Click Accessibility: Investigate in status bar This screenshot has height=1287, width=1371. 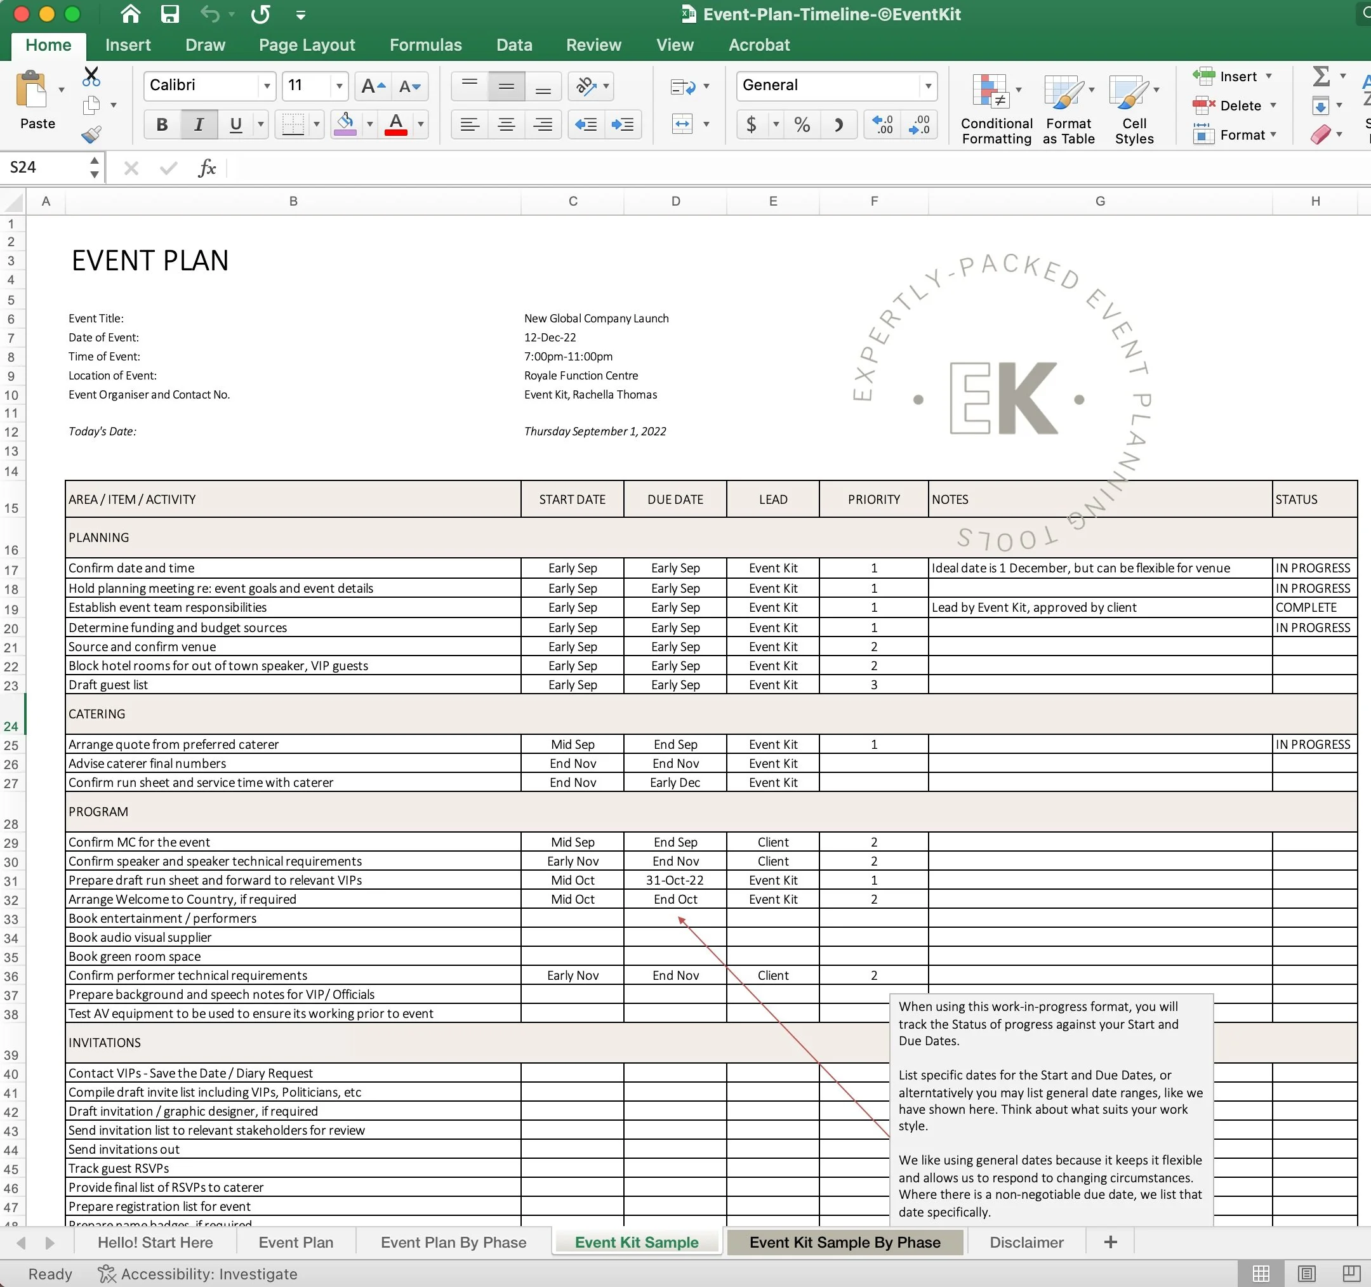199,1273
